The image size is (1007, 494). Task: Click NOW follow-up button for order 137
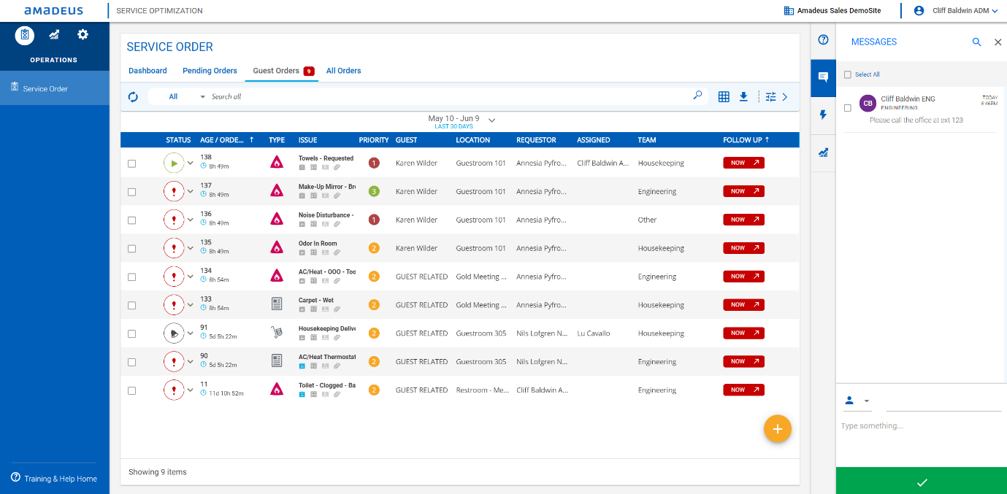click(743, 191)
